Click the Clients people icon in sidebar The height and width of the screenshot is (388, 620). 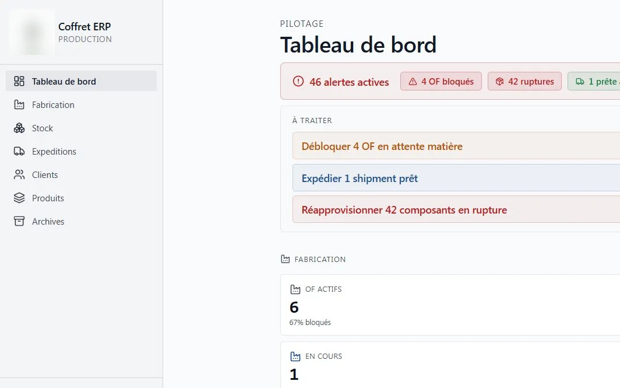19,174
